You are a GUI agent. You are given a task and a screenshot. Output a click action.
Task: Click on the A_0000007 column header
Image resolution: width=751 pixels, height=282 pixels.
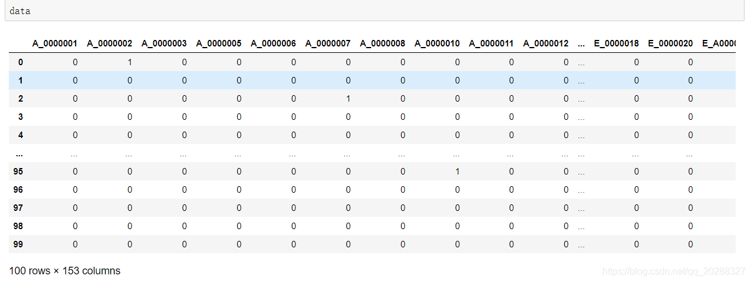328,43
